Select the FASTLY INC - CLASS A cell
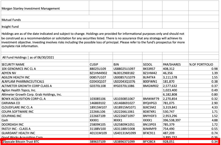Screen dimensions: 221x145 pyautogui.click(x=45, y=129)
